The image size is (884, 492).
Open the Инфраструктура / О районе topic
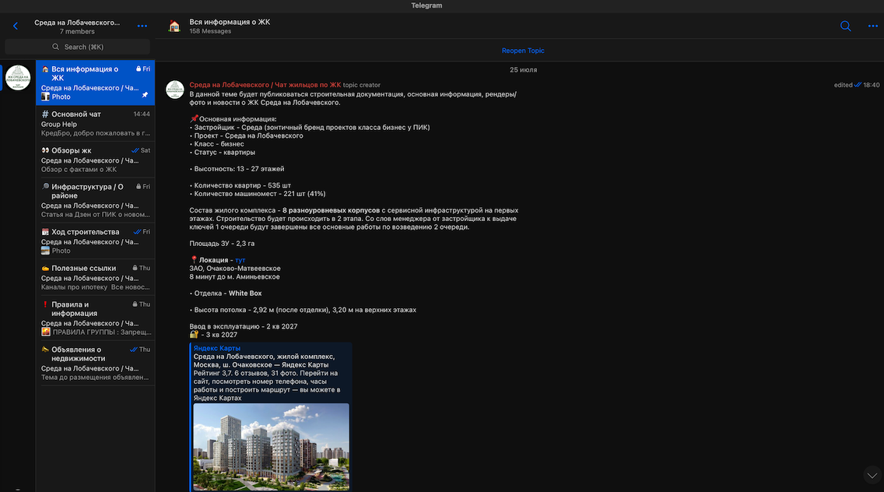(x=95, y=200)
